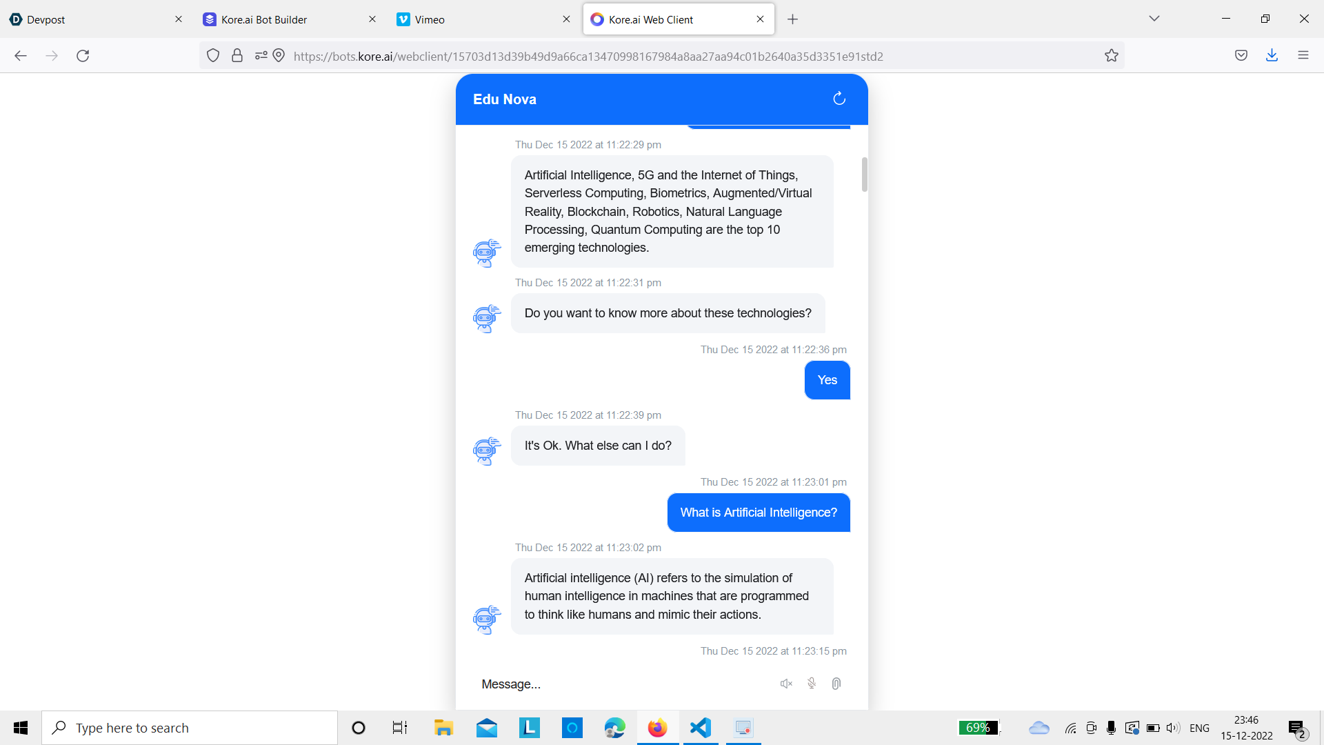Click the address bar URL
The image size is (1324, 745).
tap(588, 57)
